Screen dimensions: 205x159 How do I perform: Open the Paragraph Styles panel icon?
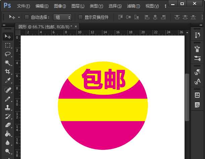coord(197,72)
